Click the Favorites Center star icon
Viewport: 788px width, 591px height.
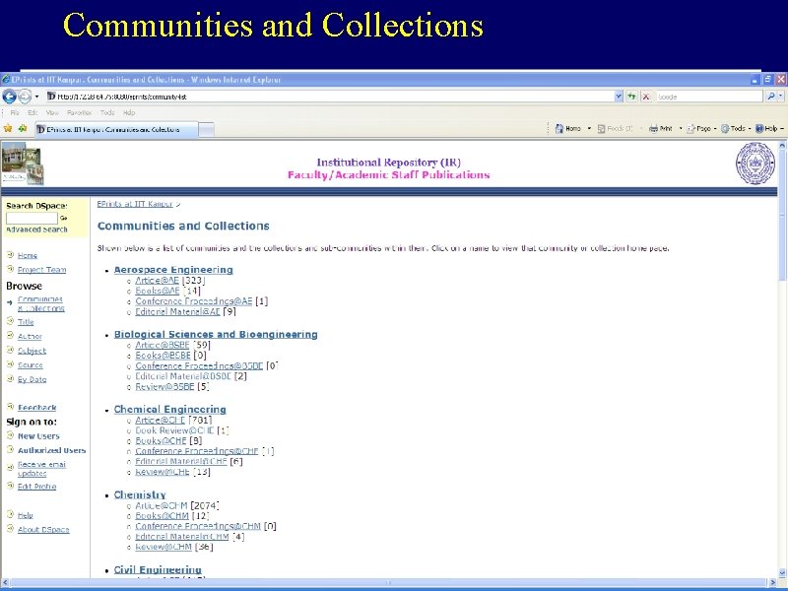(8, 129)
